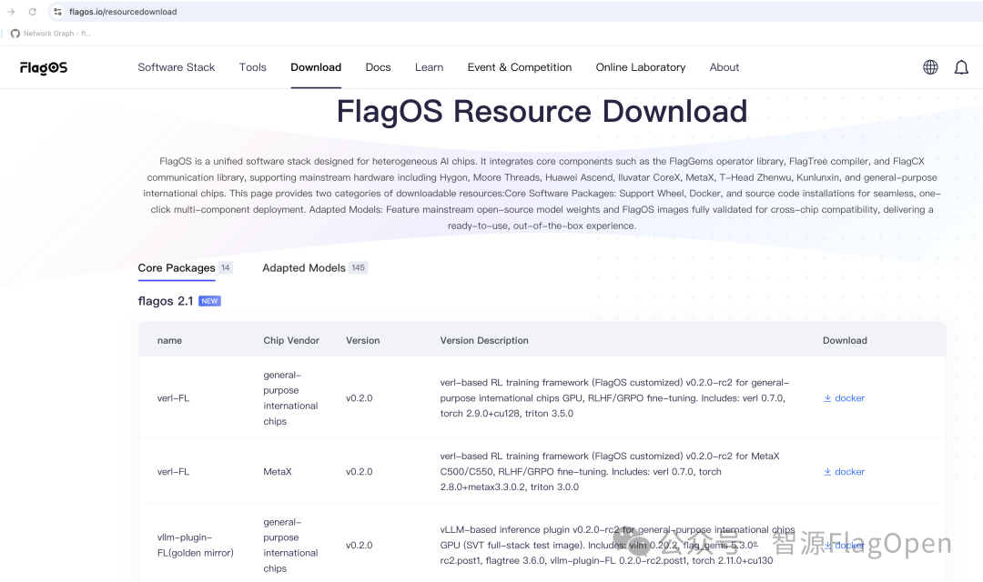
Task: Click the 'Version' column header
Action: [x=362, y=340]
